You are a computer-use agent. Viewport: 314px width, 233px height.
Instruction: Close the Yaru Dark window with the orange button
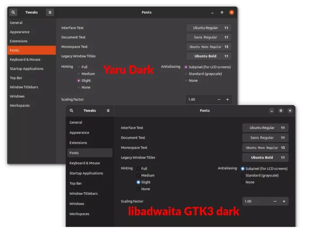coord(231,13)
